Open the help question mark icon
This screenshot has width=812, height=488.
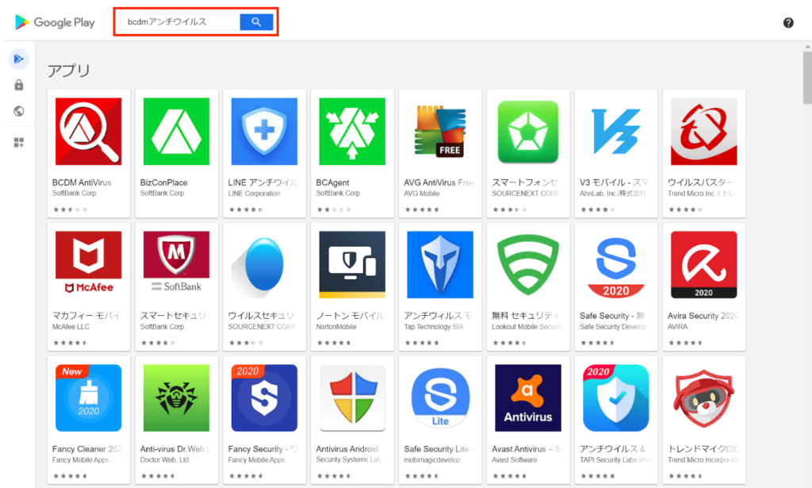click(788, 22)
